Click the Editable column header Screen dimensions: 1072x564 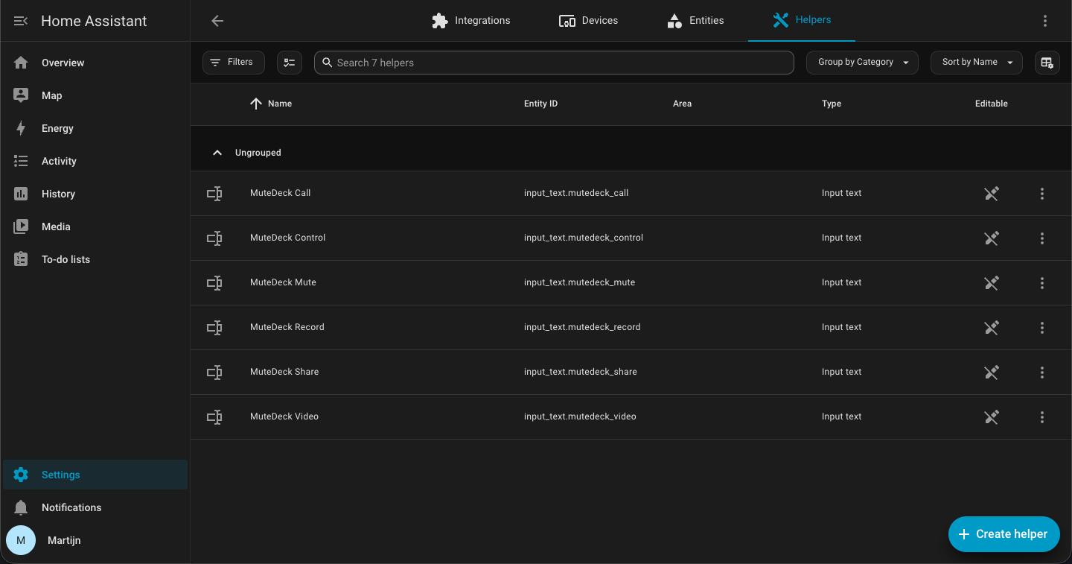pos(992,104)
